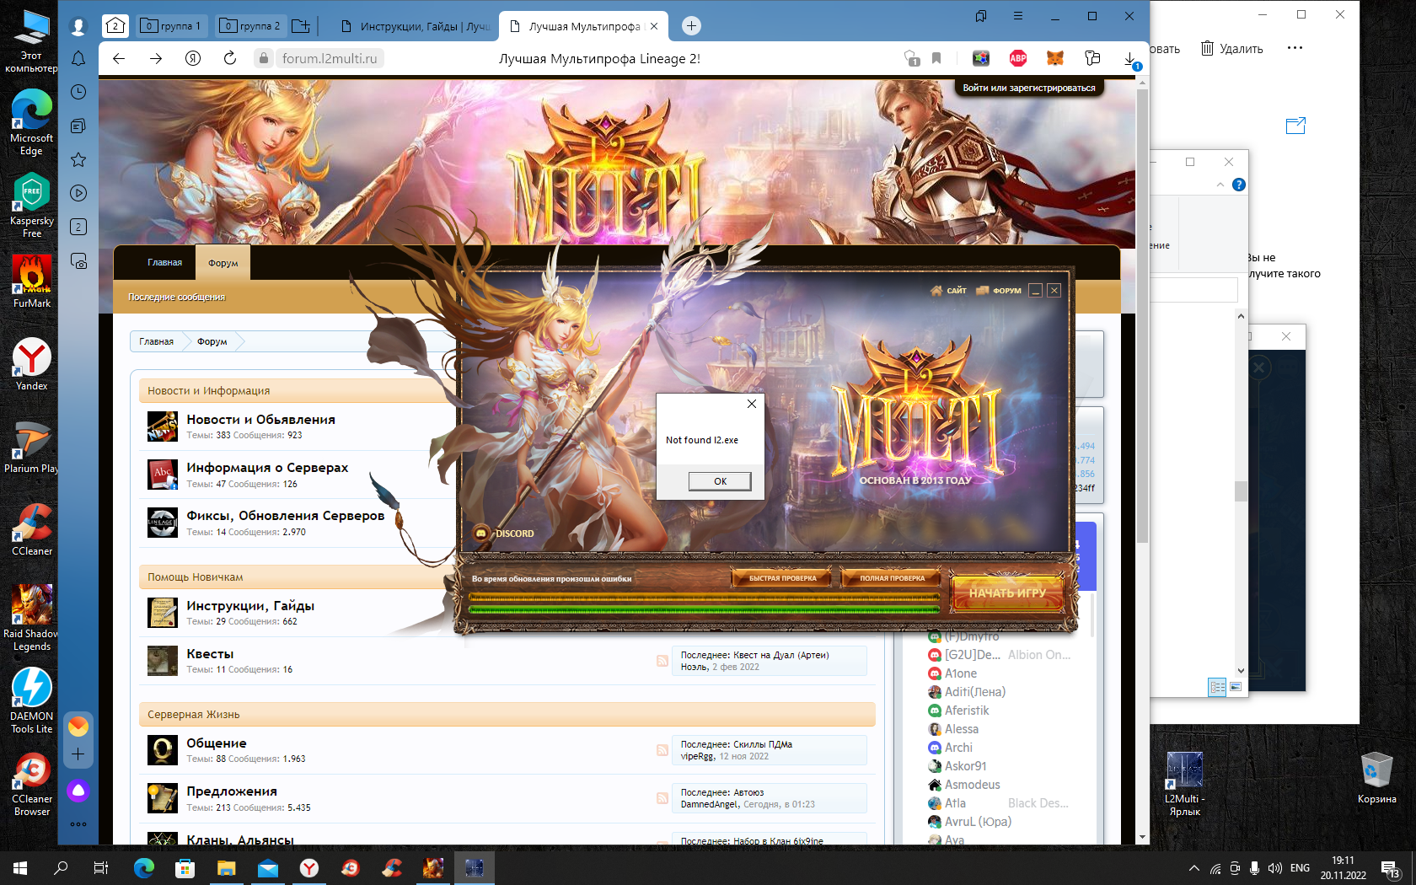Open the favorites star in sidebar
1416x885 pixels.
click(78, 159)
